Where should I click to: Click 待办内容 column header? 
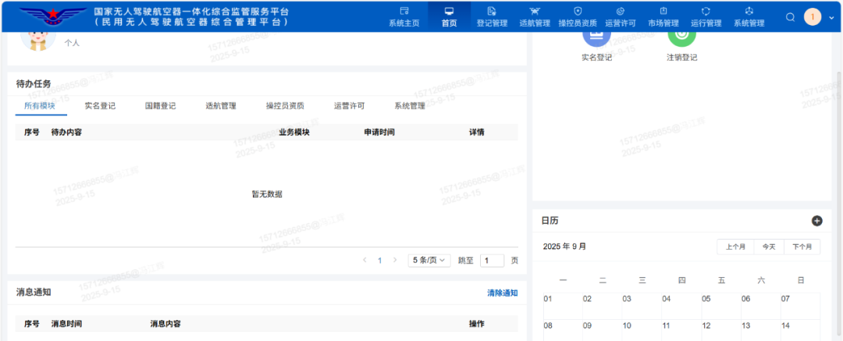click(x=66, y=133)
